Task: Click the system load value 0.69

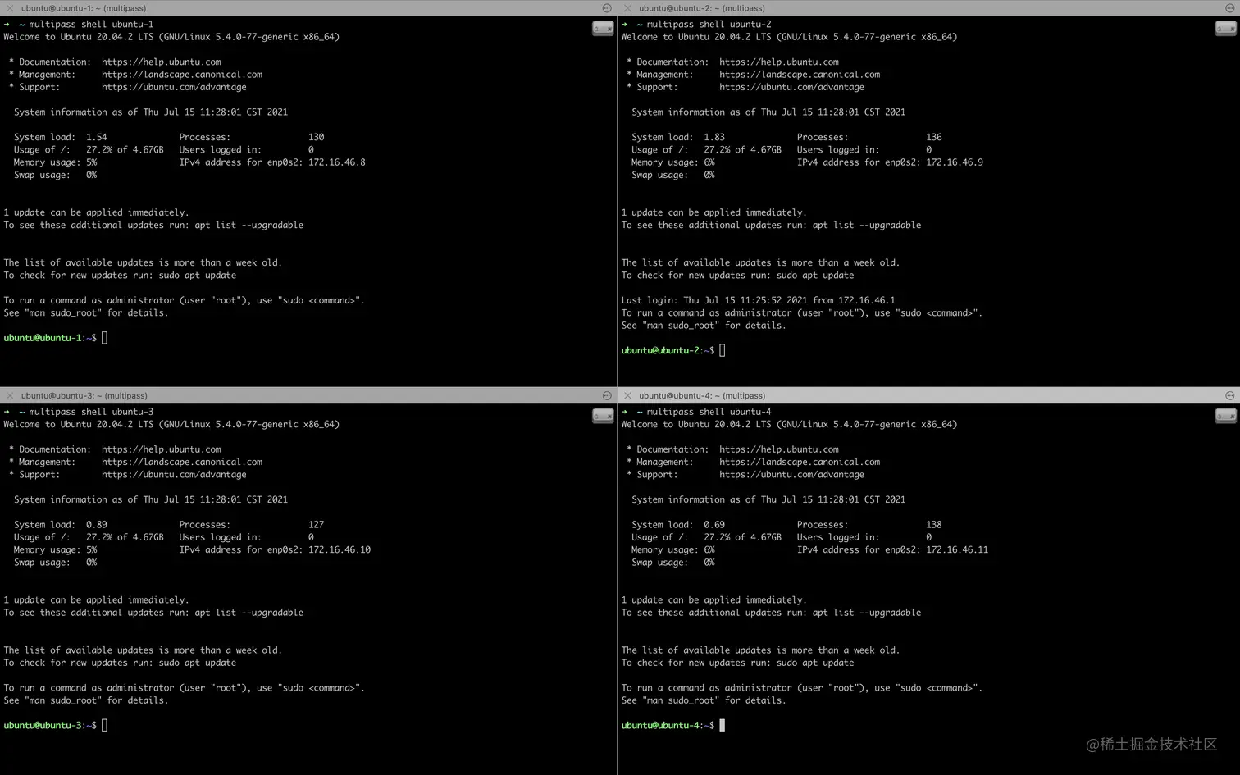Action: [x=714, y=525]
